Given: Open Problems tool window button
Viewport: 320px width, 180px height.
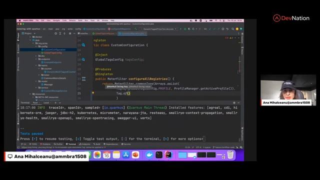Looking at the screenshot, I should coord(45,144).
